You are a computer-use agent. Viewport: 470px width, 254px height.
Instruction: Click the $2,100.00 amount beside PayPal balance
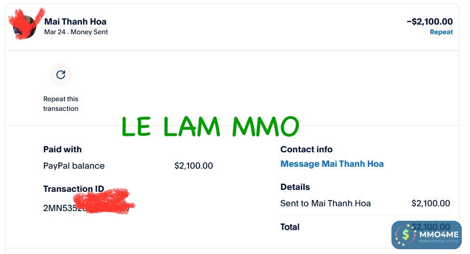click(193, 166)
